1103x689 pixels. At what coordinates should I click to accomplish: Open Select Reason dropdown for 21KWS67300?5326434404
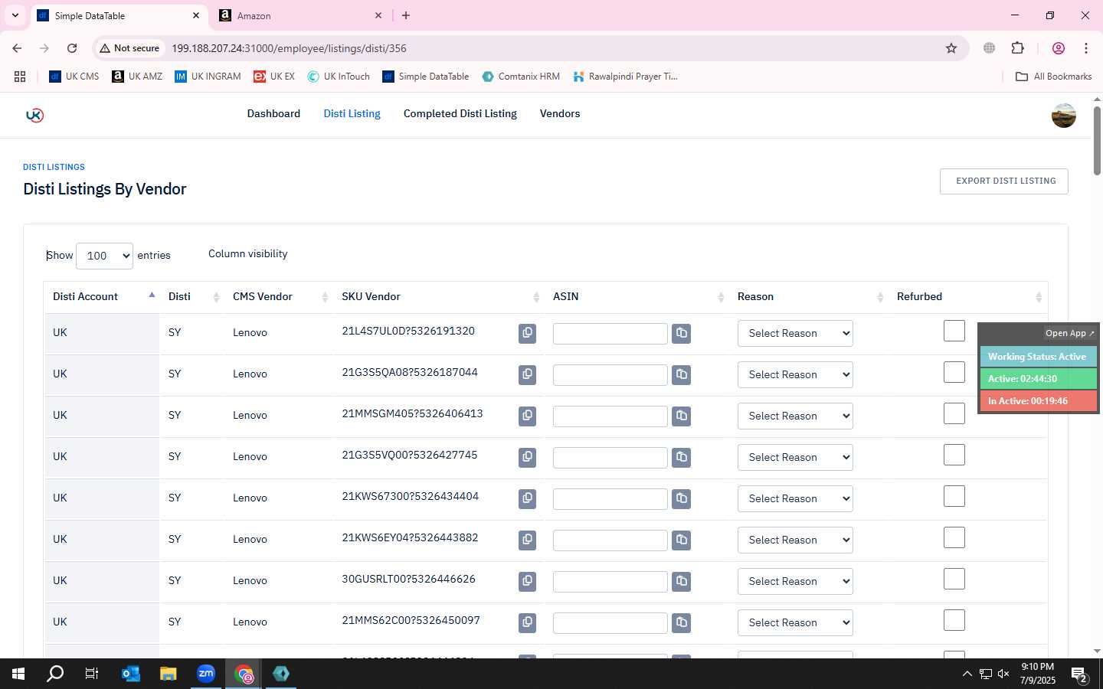[795, 498]
